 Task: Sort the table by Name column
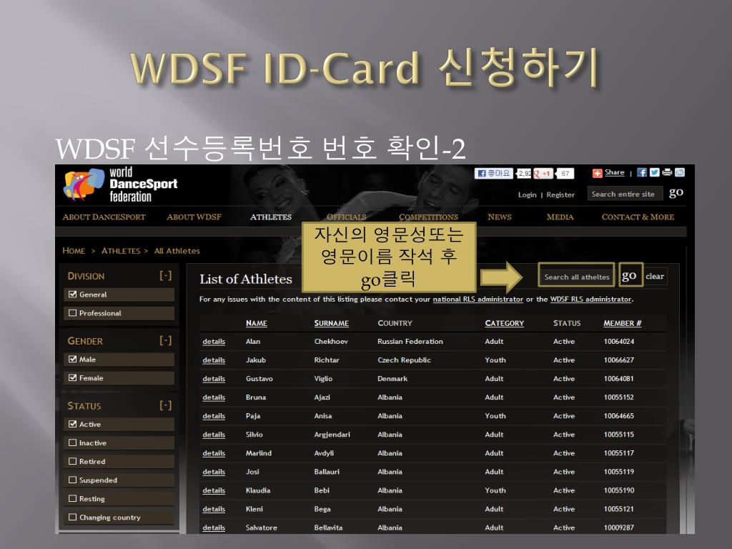(257, 323)
